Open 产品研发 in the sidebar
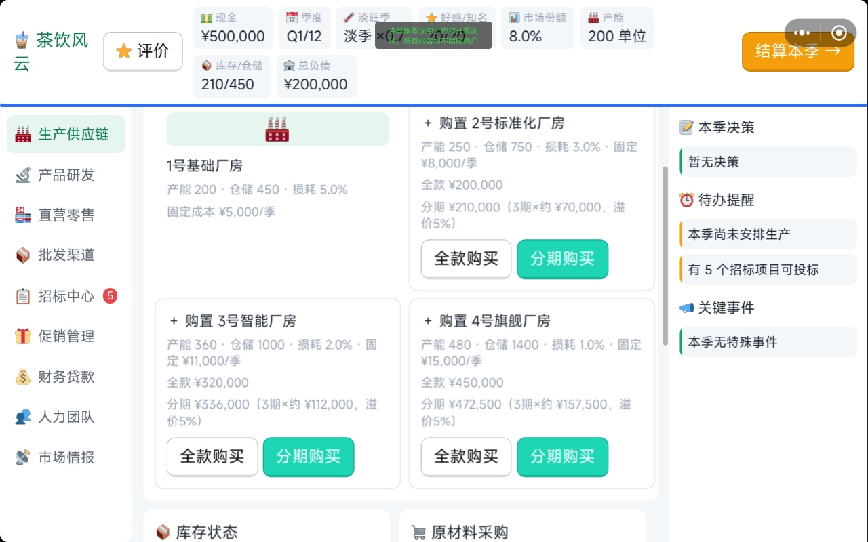 click(x=66, y=175)
